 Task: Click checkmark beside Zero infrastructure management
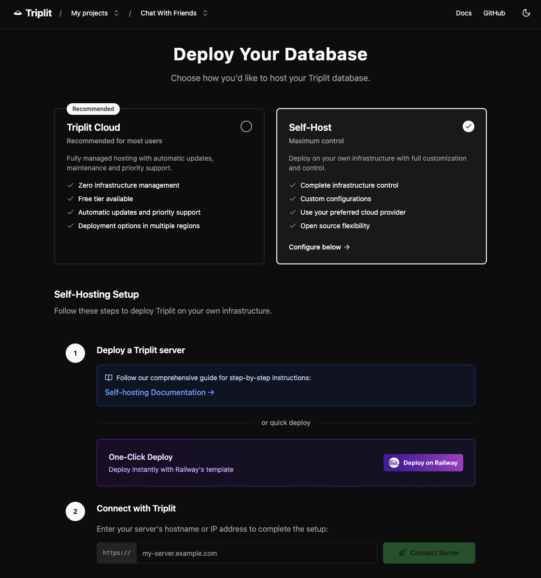[71, 185]
